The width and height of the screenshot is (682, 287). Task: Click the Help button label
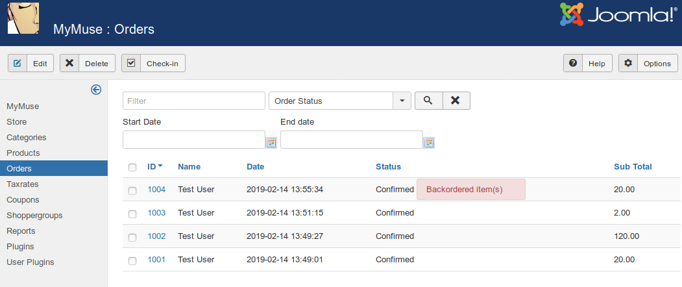click(x=597, y=64)
